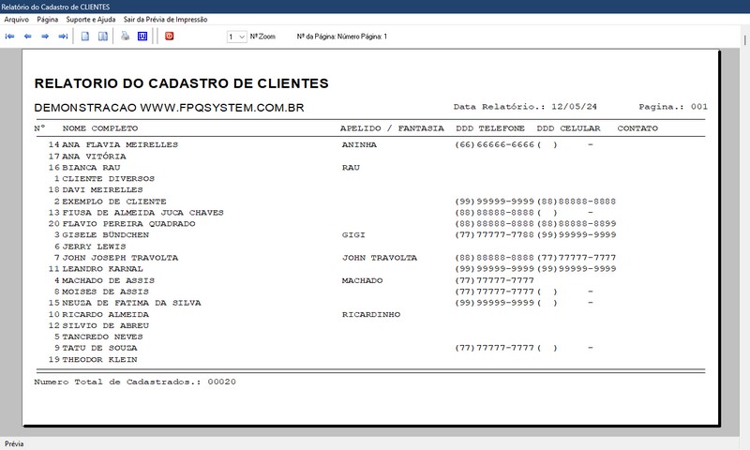
Task: Click row GISELE BÜNDCHEN
Action: (106, 234)
